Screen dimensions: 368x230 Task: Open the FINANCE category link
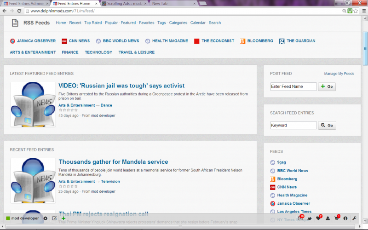(70, 52)
